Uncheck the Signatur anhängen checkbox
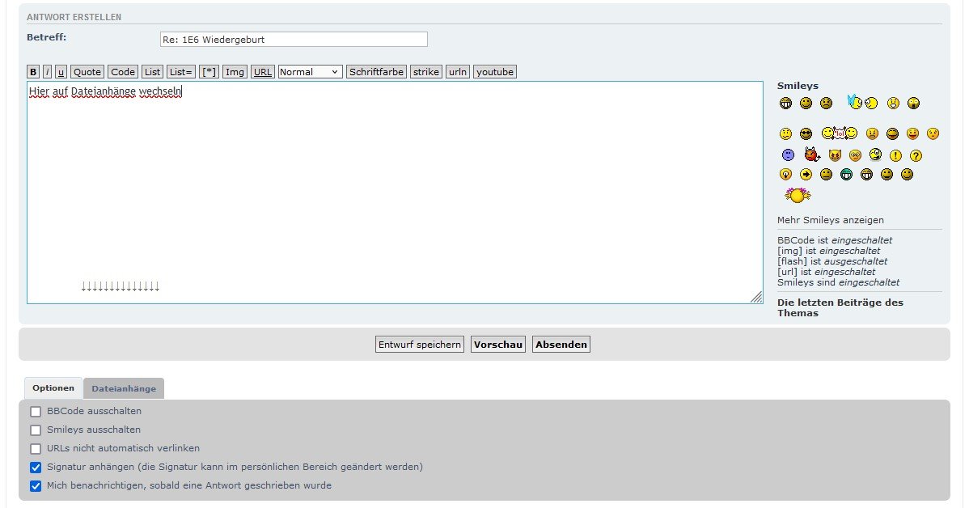 [x=36, y=468]
